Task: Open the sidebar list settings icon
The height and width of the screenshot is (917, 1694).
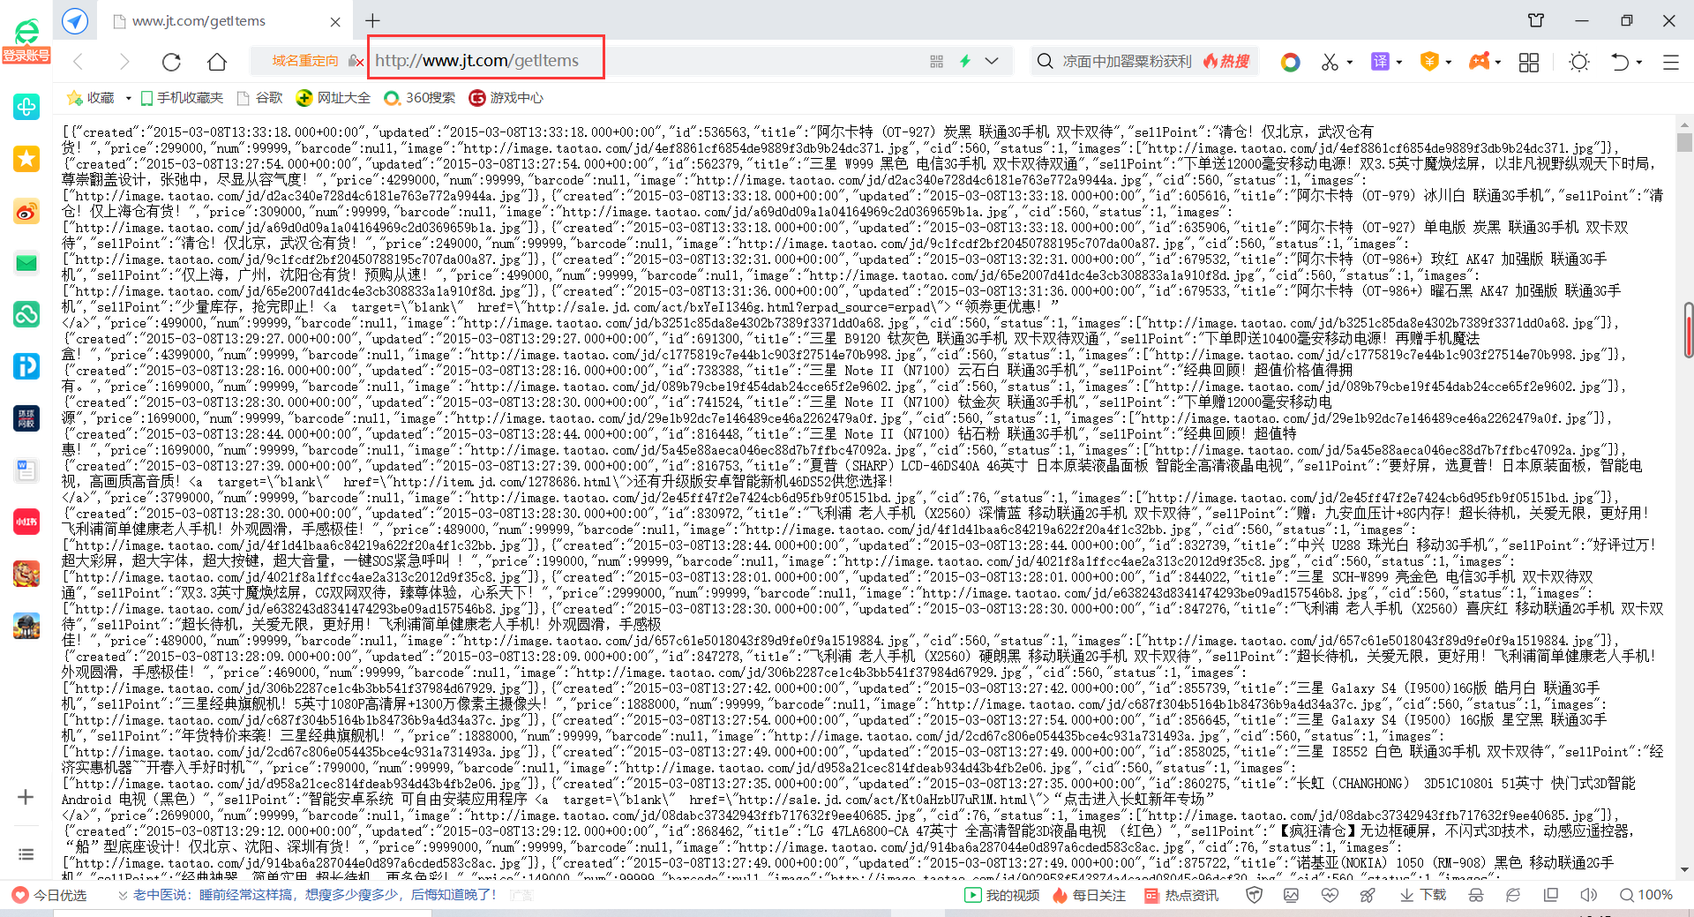Action: click(x=26, y=854)
